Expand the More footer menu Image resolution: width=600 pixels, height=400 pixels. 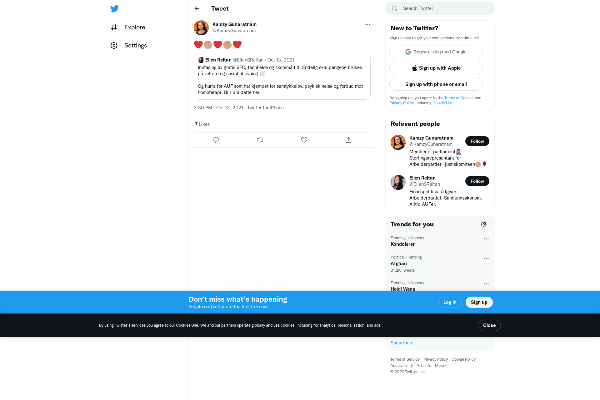click(x=442, y=366)
